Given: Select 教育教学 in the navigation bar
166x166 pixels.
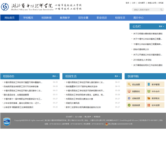Looking at the screenshot, I should 65,18.
